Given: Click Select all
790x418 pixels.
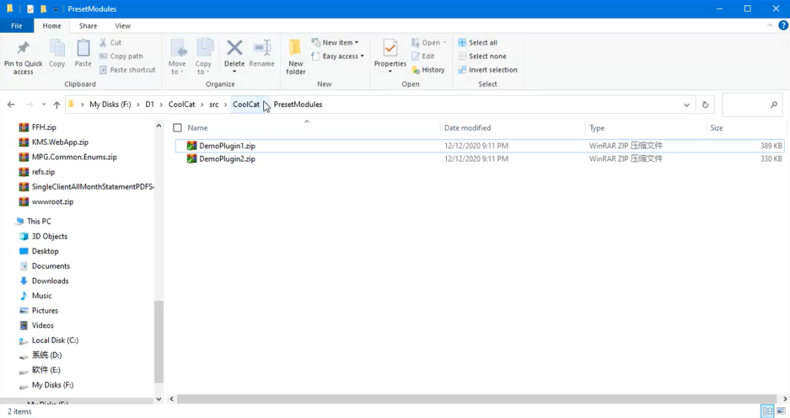Looking at the screenshot, I should point(477,42).
